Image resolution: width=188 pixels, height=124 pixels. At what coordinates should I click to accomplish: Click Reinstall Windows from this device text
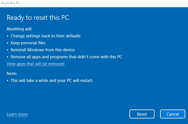point(43,50)
